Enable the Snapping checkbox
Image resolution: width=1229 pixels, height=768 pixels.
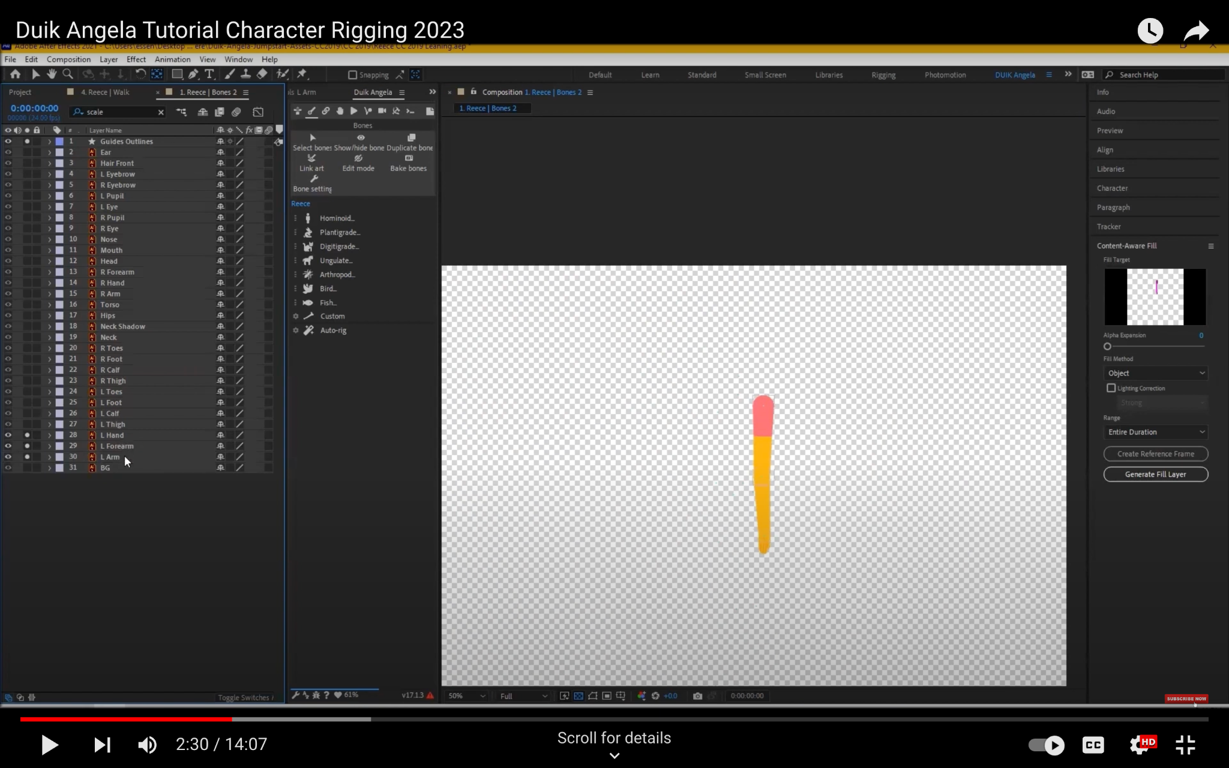[353, 75]
